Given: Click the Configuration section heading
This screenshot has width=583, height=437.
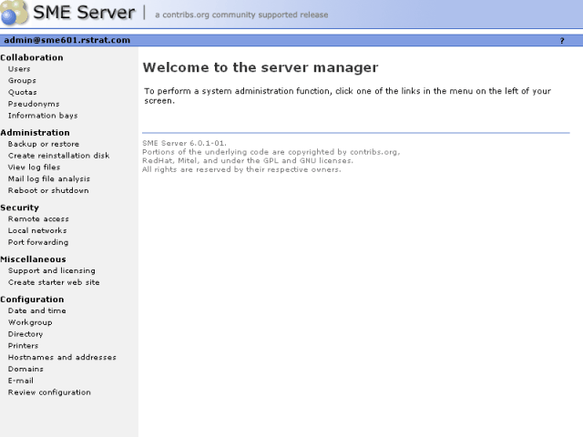Looking at the screenshot, I should [x=32, y=300].
